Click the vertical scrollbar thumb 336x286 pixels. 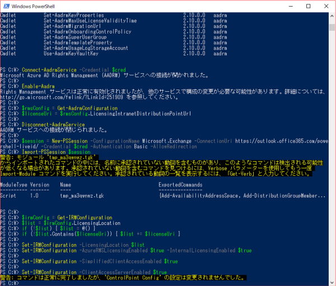pos(332,27)
